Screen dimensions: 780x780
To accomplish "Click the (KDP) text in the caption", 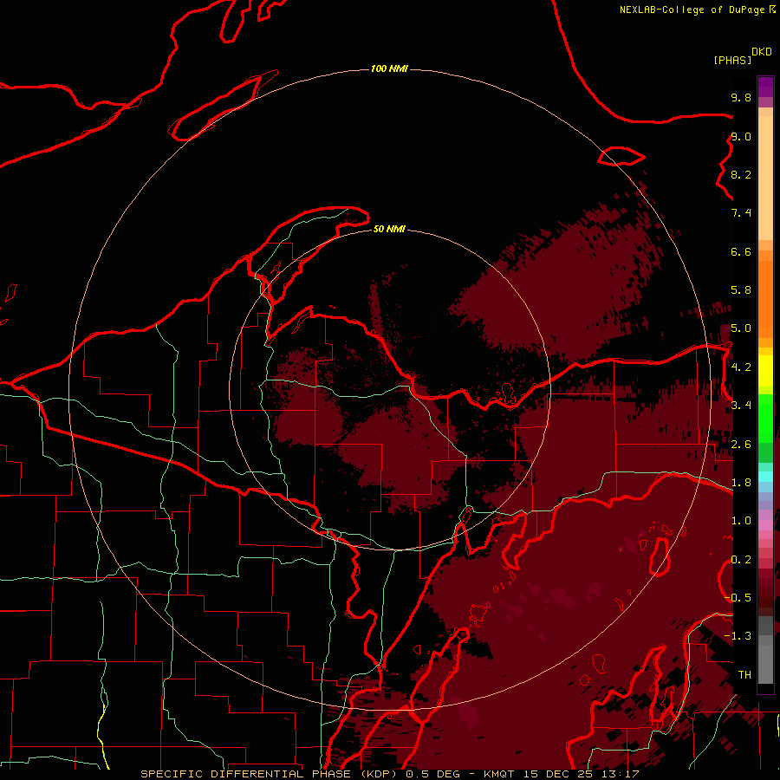I will [x=380, y=774].
